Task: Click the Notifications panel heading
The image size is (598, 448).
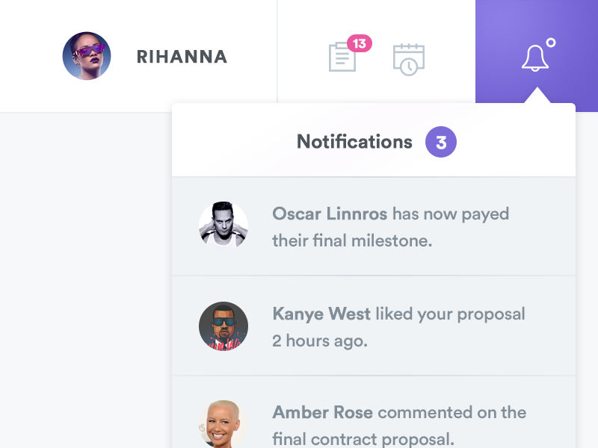Action: click(354, 142)
